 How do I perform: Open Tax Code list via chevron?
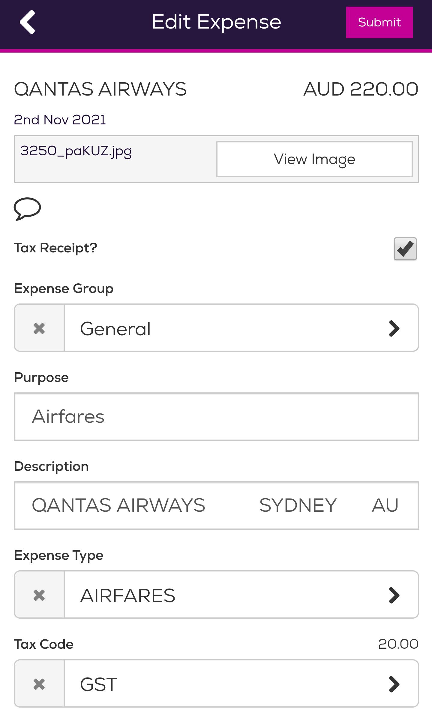[x=394, y=684]
